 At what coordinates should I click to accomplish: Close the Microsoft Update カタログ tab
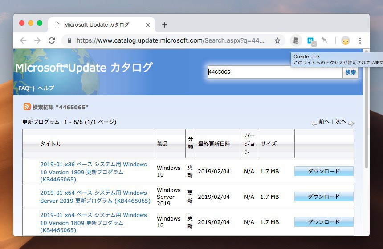pyautogui.click(x=148, y=25)
